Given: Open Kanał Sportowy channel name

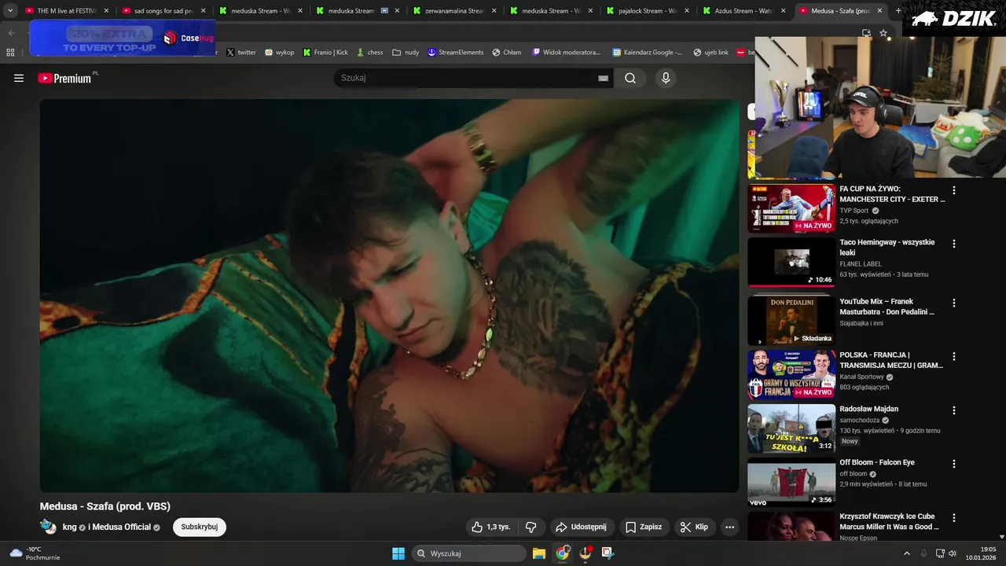Looking at the screenshot, I should coord(861,377).
